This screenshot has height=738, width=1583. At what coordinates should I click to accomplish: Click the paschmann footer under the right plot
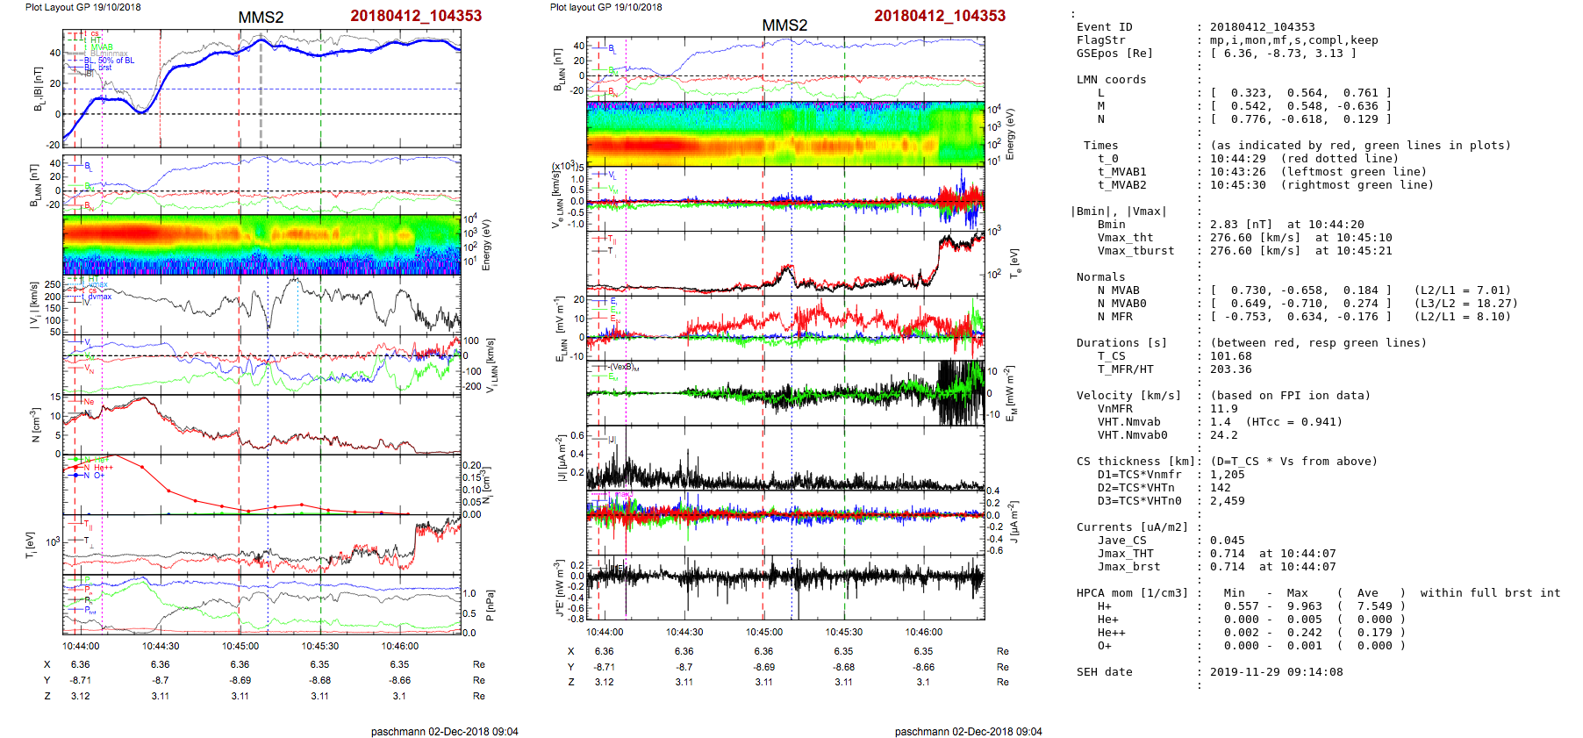(968, 731)
